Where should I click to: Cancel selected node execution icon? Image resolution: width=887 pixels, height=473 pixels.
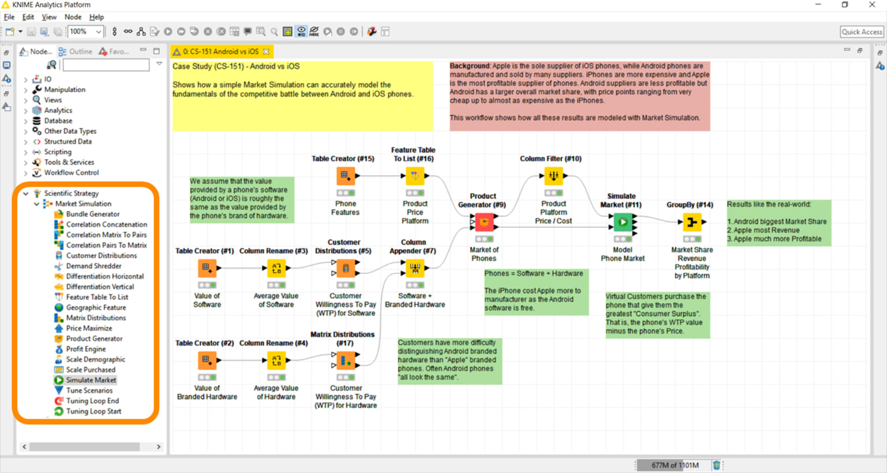click(x=207, y=32)
